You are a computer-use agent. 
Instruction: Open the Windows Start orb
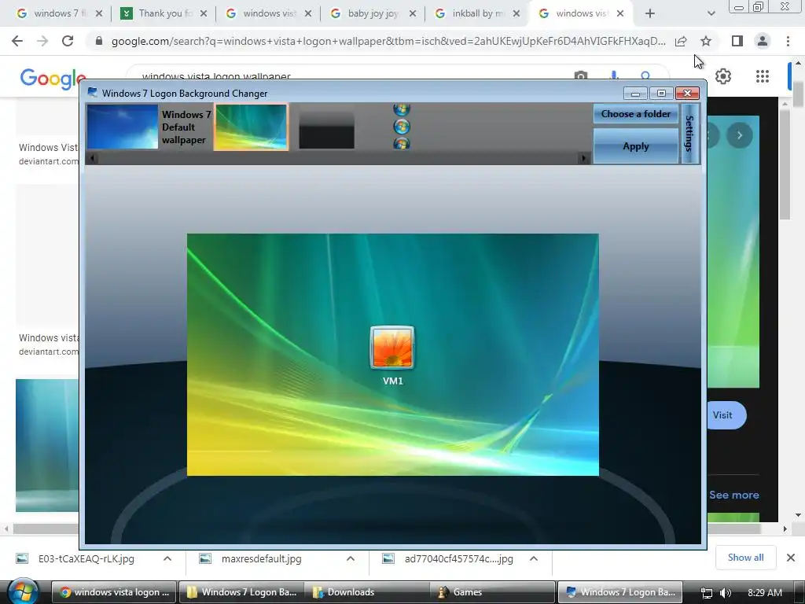(x=23, y=591)
